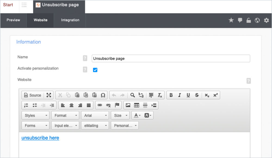The image size is (272, 158).
Task: Insert a table using the table icon
Action: point(137,105)
